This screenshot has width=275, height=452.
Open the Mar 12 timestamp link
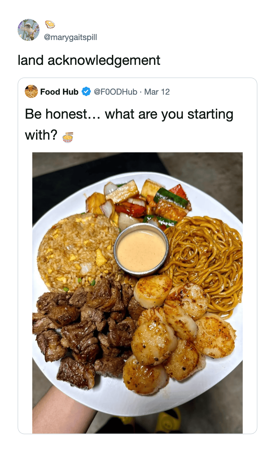(157, 92)
